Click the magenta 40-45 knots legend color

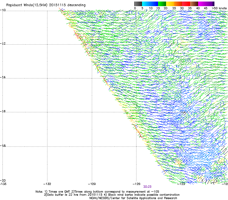click(202, 4)
